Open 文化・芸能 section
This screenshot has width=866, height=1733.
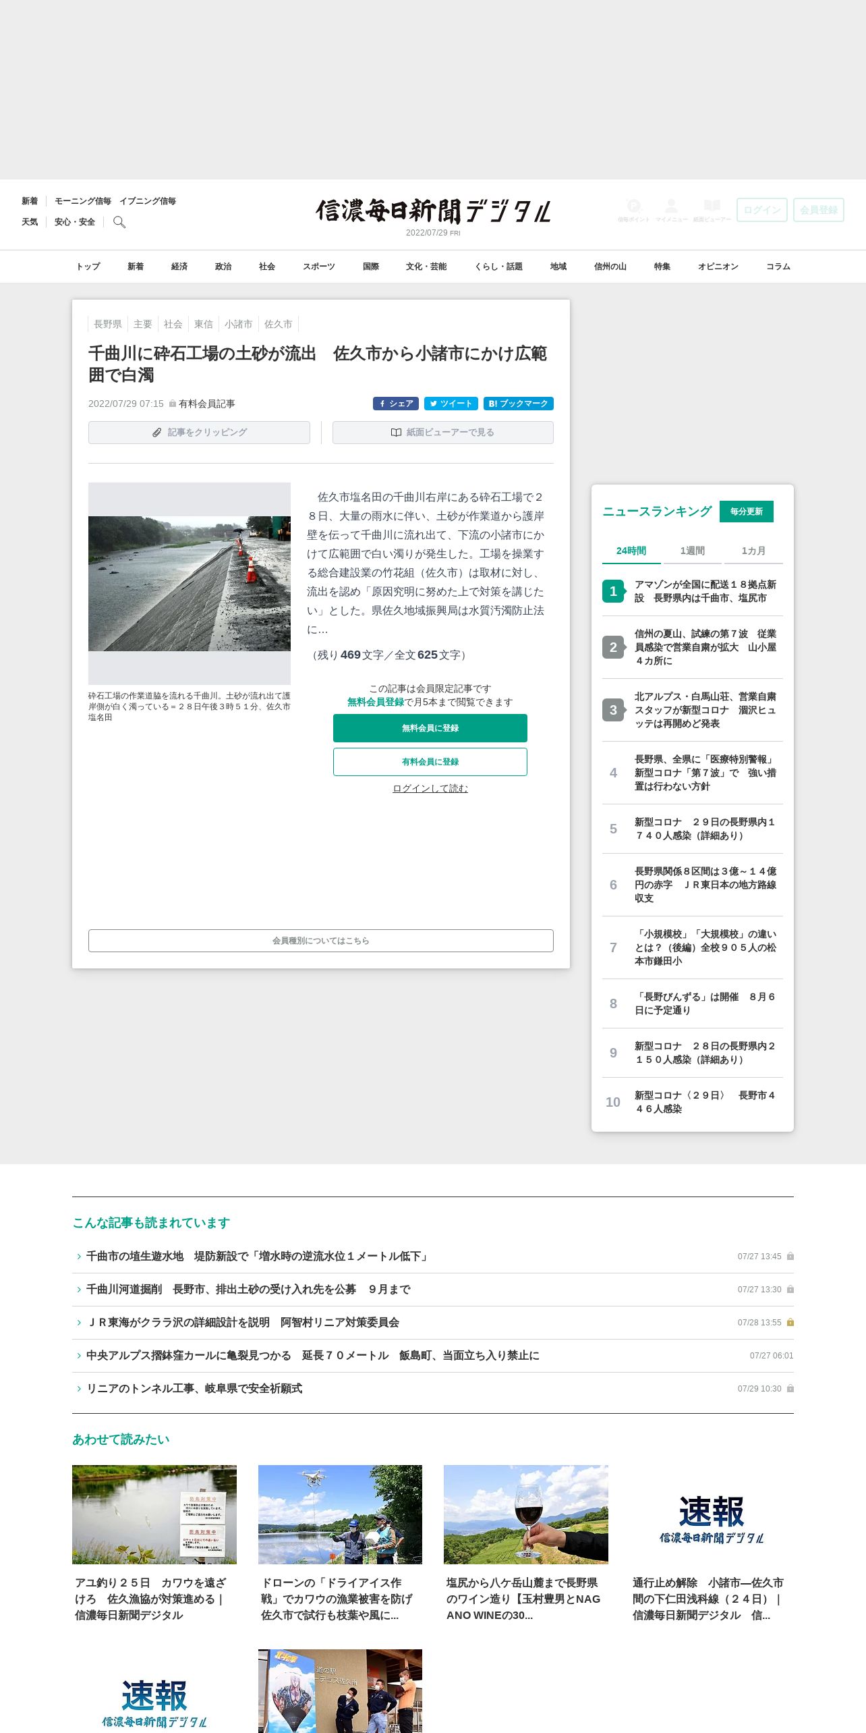coord(426,267)
